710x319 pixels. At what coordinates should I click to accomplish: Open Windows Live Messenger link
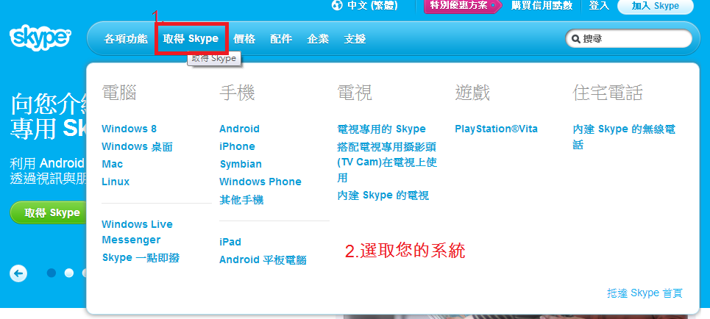point(137,232)
